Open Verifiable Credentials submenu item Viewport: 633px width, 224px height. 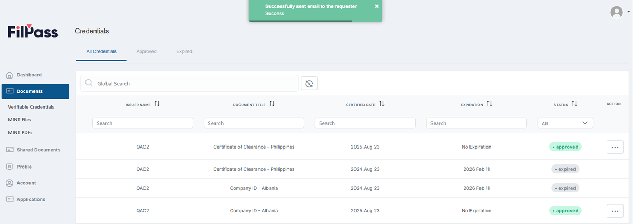click(31, 107)
